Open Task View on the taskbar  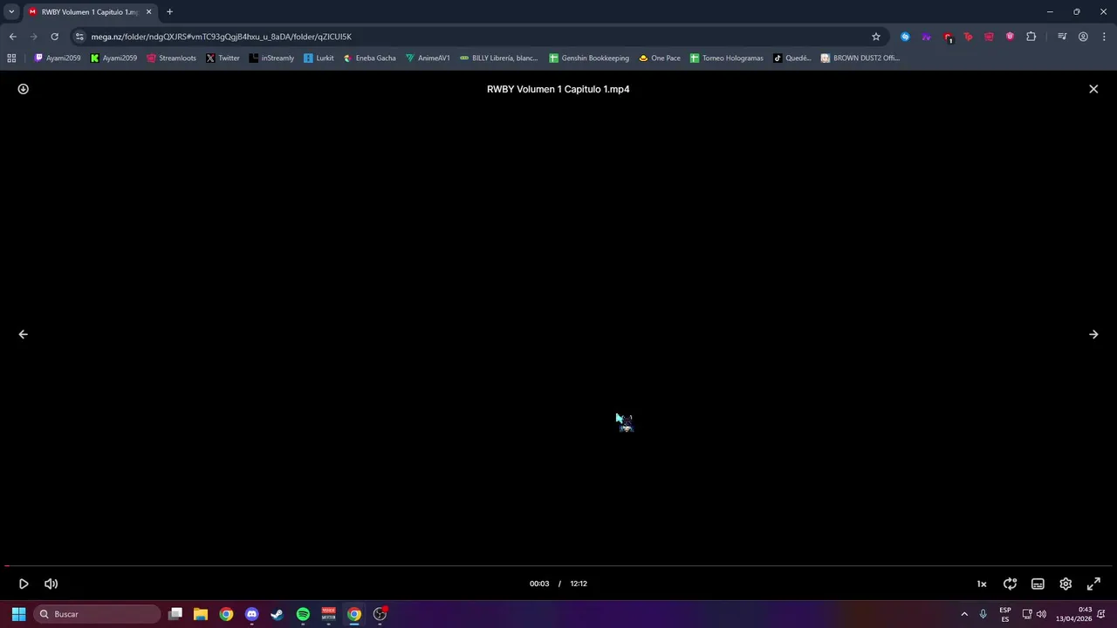[x=175, y=614]
